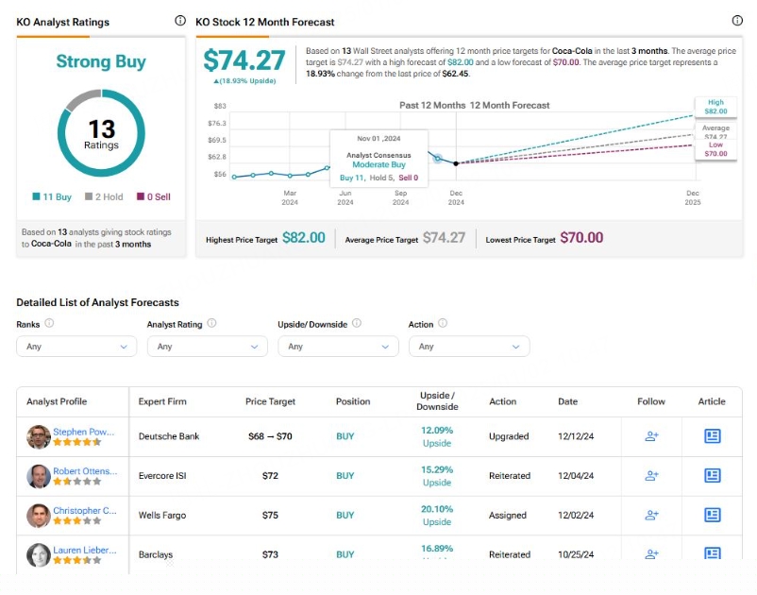
Task: Click Barclays firm cell
Action: click(x=156, y=554)
